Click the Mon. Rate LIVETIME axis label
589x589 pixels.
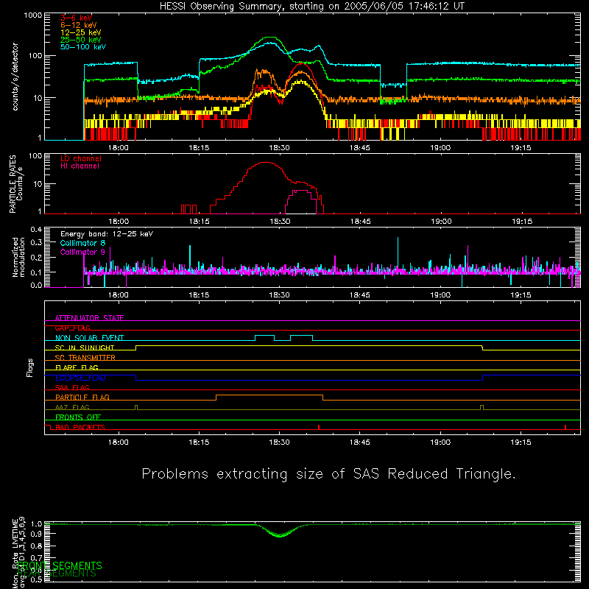pyautogui.click(x=15, y=554)
